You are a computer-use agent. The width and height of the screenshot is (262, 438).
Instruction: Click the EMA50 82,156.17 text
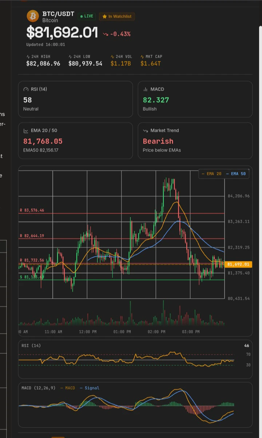click(41, 150)
